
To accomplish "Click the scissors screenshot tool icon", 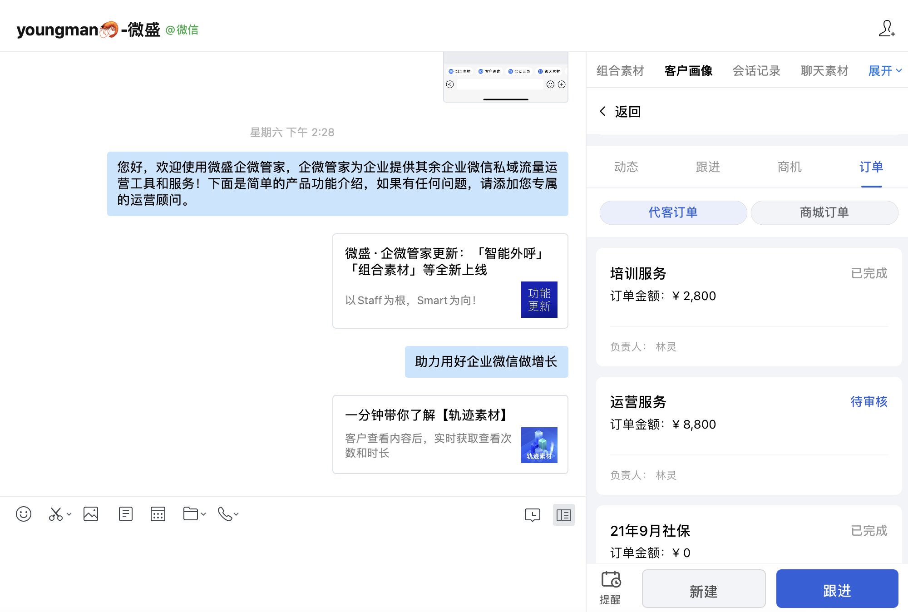I will [55, 514].
